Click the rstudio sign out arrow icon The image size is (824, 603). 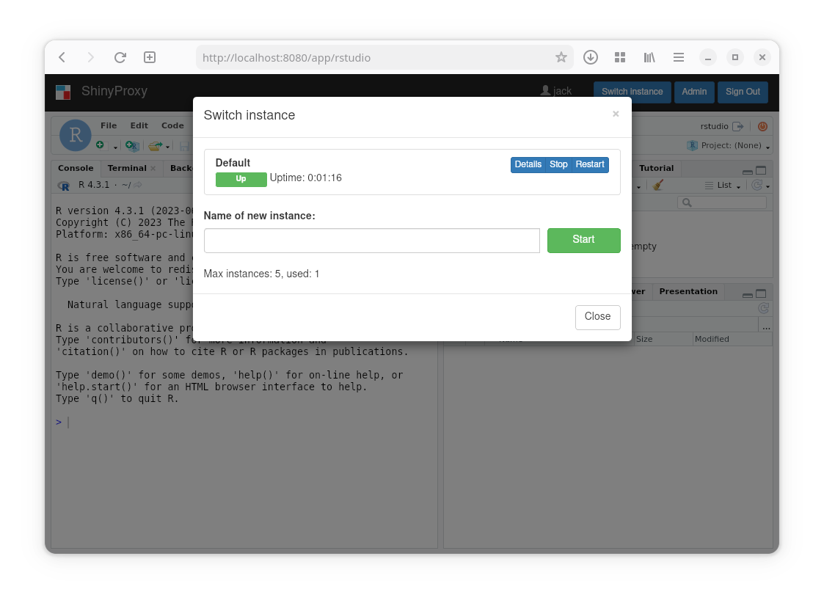coord(738,126)
